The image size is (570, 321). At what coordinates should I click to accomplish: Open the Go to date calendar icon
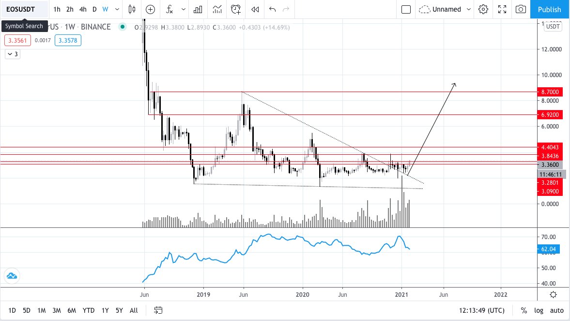pos(158,310)
